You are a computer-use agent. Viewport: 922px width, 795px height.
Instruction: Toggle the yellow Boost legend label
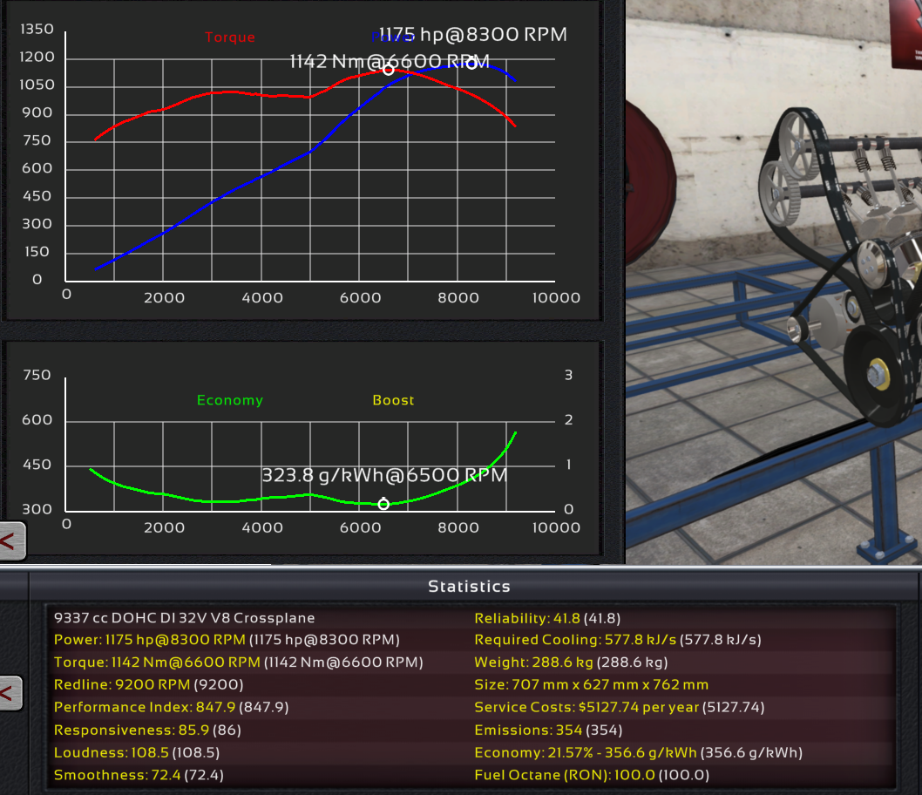point(393,400)
